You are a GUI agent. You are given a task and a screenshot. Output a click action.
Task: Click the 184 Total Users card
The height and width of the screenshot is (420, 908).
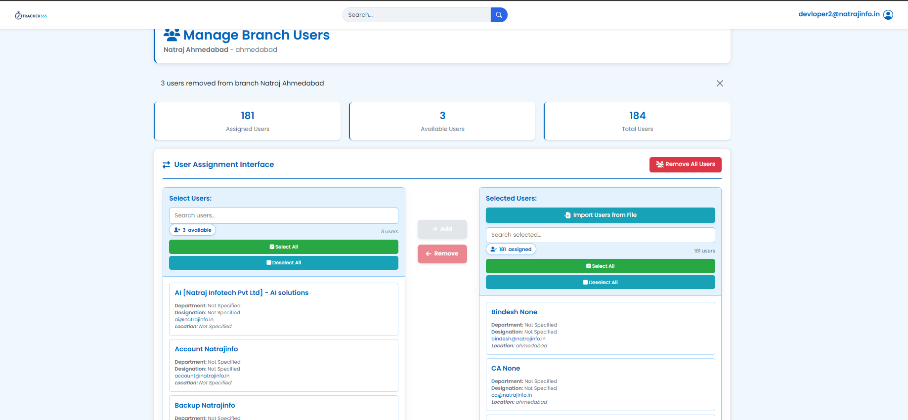637,121
